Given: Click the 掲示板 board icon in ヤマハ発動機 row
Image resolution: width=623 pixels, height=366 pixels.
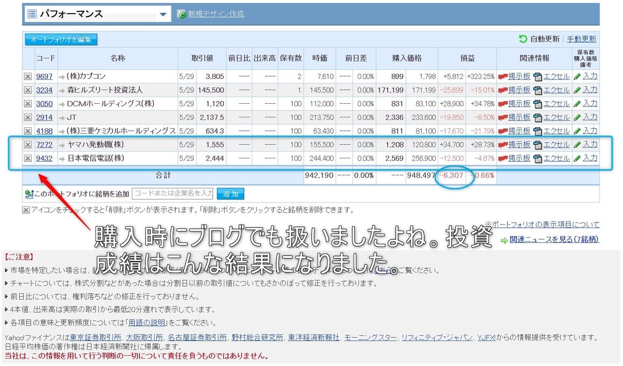Looking at the screenshot, I should click(503, 145).
